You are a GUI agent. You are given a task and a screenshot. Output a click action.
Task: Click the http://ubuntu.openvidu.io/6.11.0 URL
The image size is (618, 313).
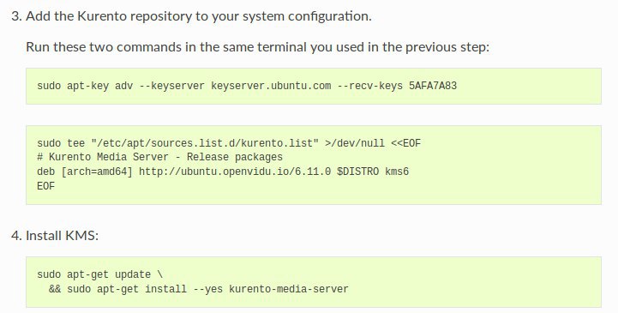(x=235, y=172)
